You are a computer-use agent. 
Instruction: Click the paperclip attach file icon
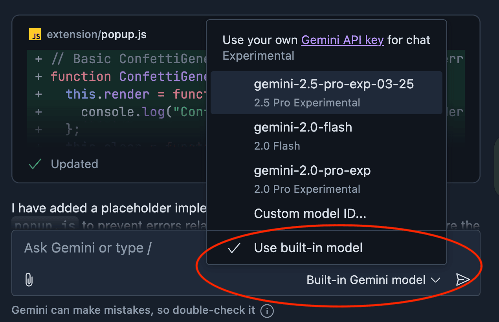pos(29,280)
